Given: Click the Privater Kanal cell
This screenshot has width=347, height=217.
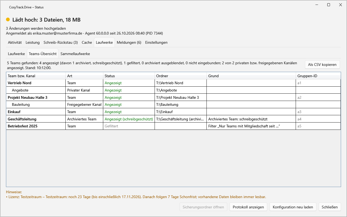Looking at the screenshot, I should pyautogui.click(x=84, y=90).
